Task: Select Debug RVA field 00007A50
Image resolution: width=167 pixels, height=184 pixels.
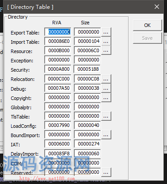Action: (x=58, y=88)
